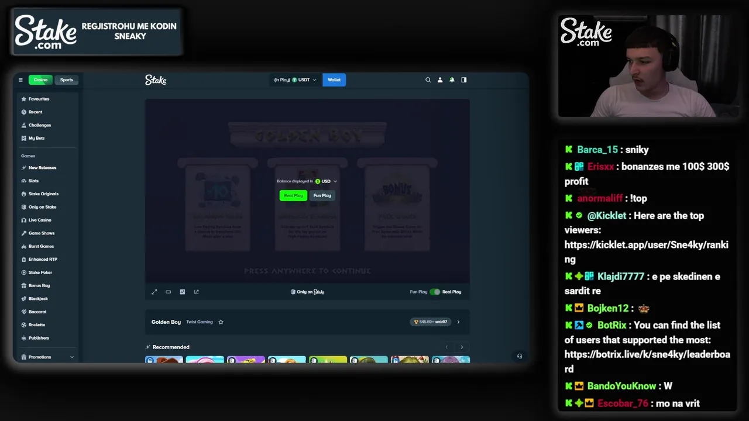Open notifications bell icon
749x421 pixels.
[452, 80]
